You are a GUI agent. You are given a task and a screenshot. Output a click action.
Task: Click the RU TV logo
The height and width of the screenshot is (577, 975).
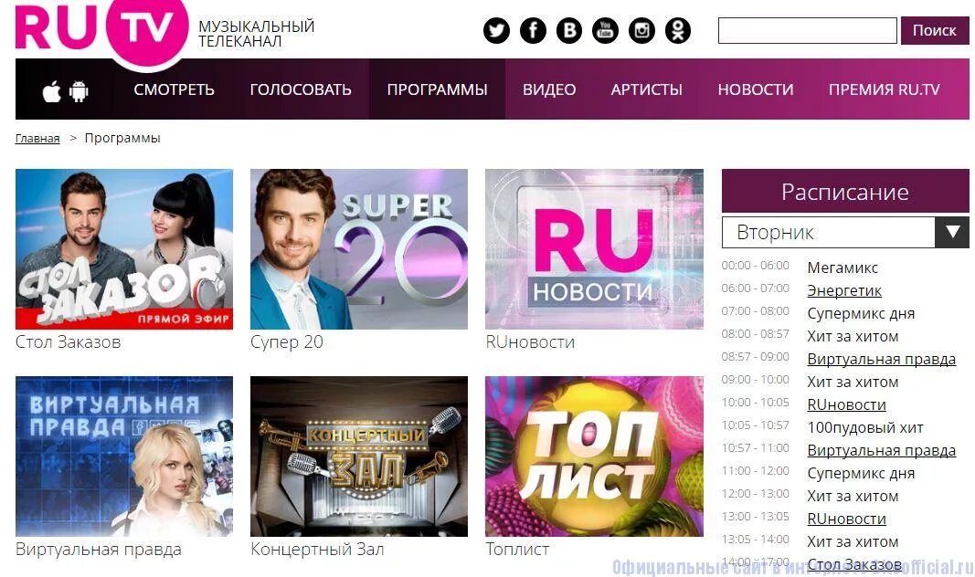pyautogui.click(x=101, y=32)
